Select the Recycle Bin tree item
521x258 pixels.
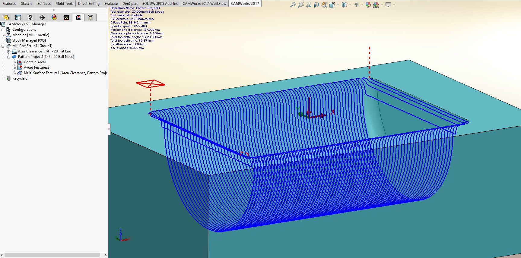tap(21, 78)
